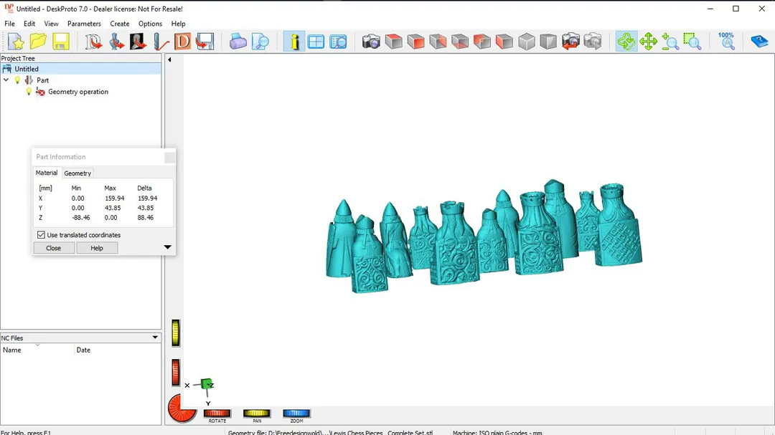
Task: Close Part Information via title bar box
Action: (x=169, y=157)
